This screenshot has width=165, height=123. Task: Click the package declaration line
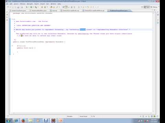tap(33, 13)
